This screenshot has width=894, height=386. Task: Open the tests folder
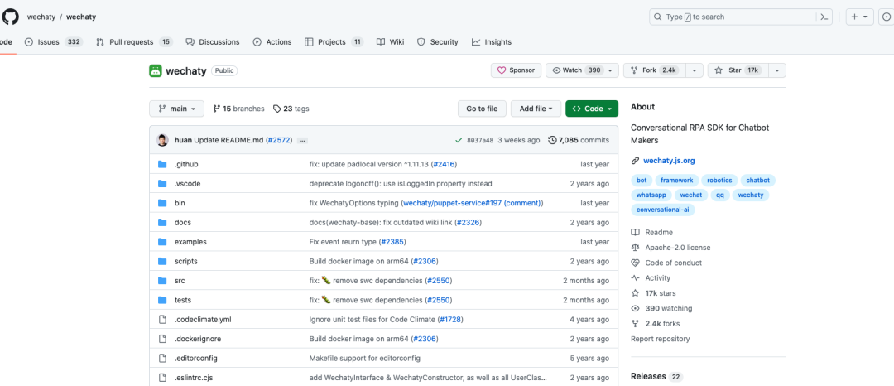coord(182,300)
